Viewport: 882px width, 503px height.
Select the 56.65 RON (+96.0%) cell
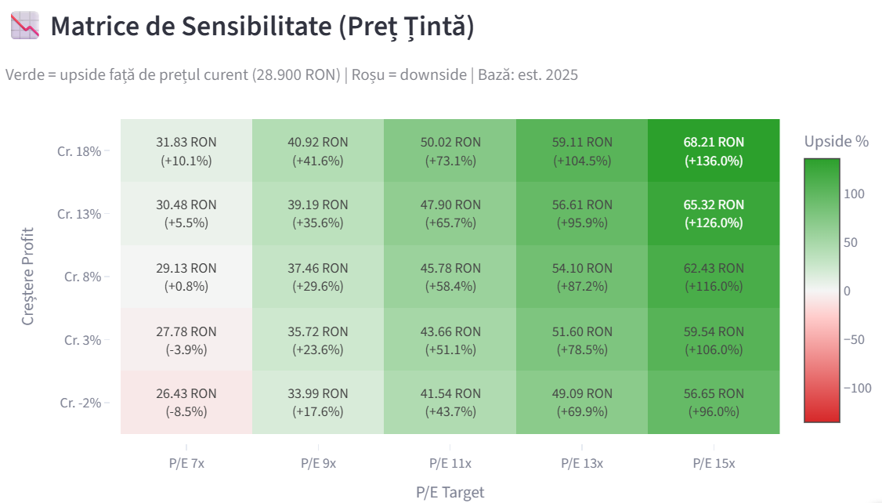point(714,402)
